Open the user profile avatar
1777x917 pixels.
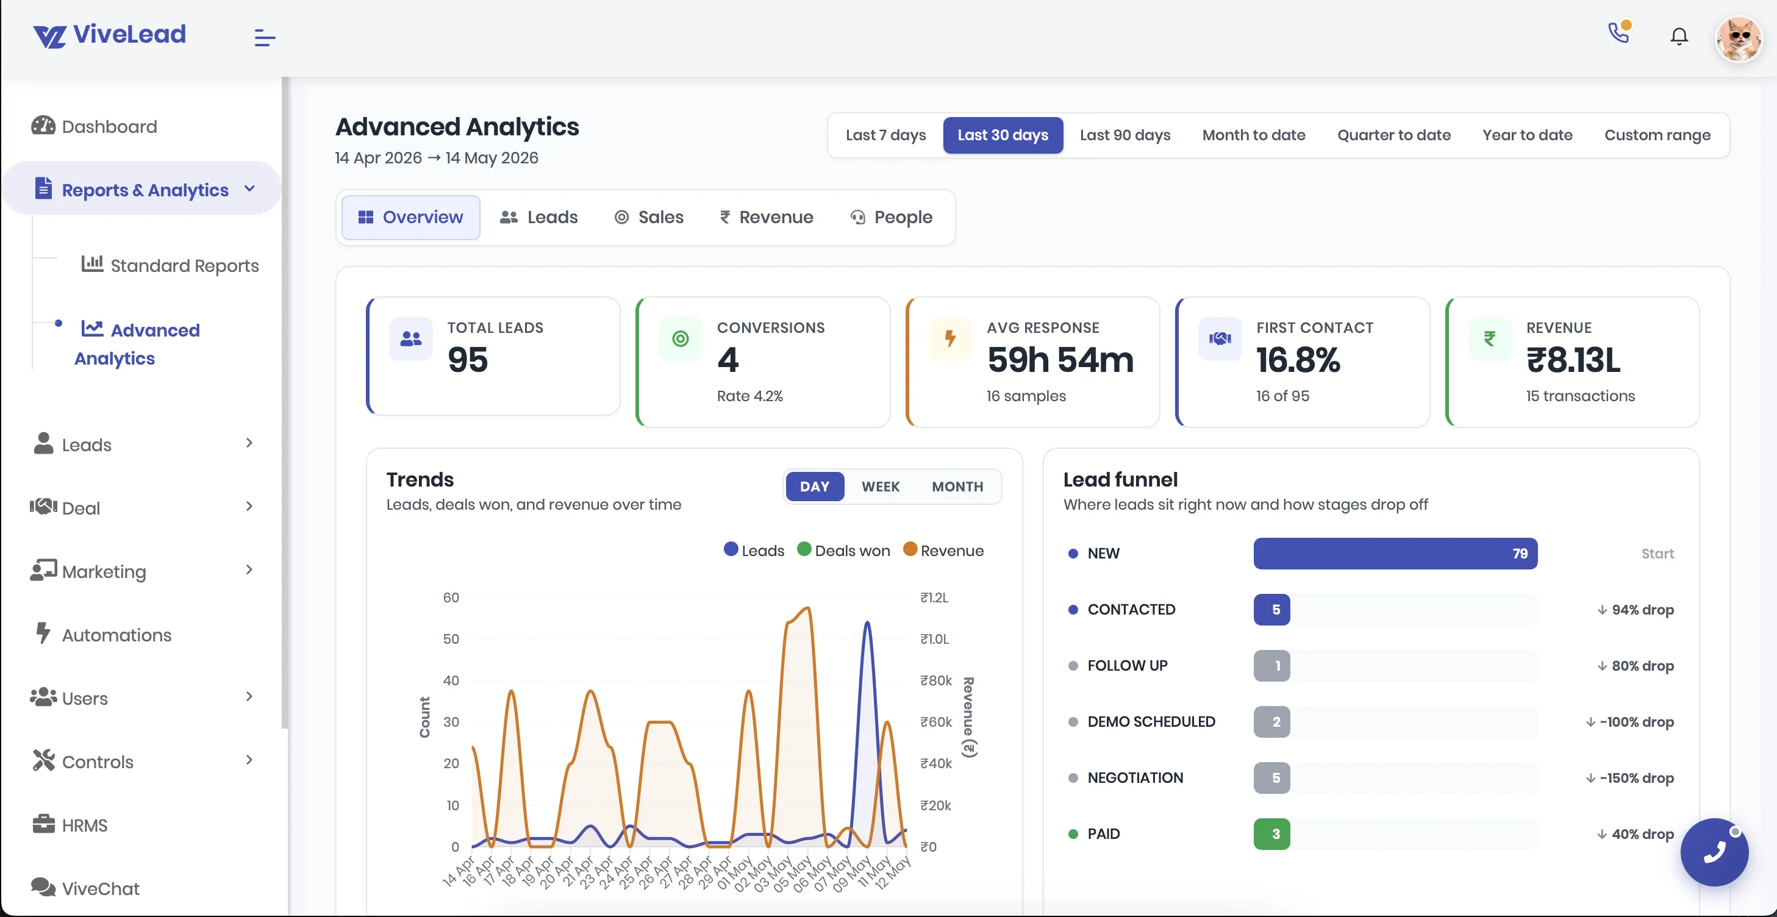click(x=1739, y=39)
